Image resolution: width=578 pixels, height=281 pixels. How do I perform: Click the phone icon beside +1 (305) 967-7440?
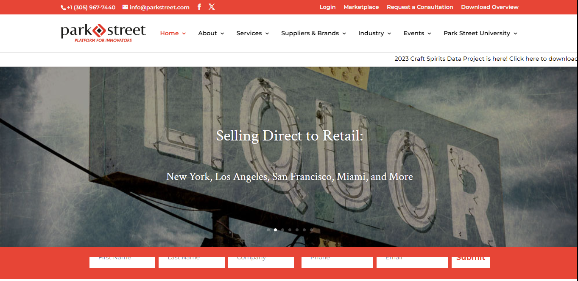[x=63, y=8]
